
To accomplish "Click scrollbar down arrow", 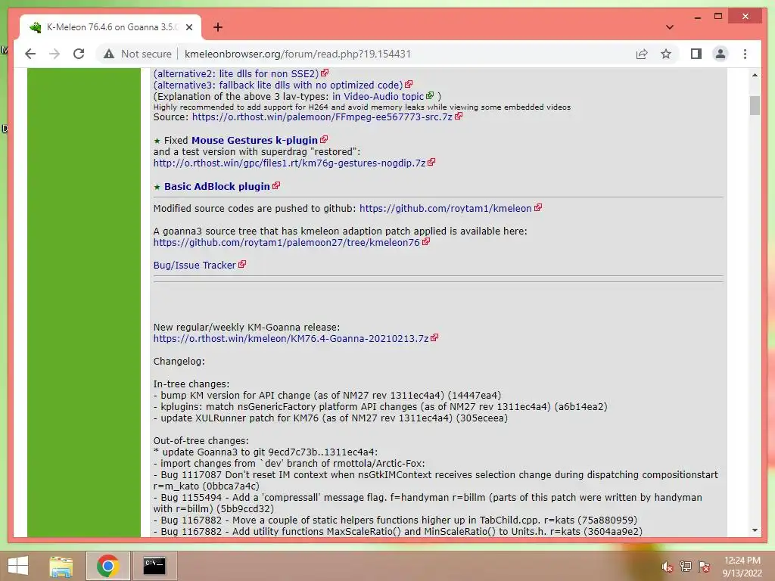I will (x=755, y=530).
